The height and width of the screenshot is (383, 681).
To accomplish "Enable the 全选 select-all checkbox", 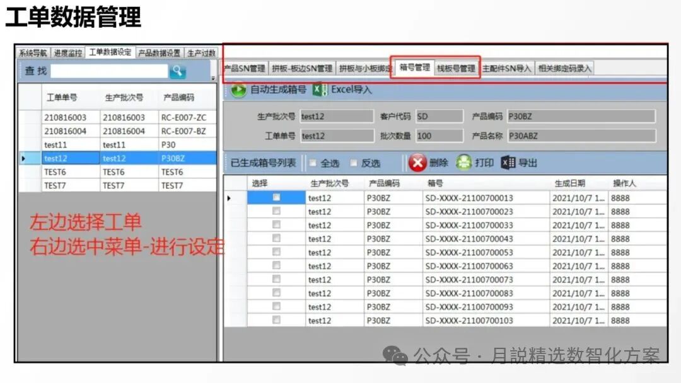I will click(312, 162).
